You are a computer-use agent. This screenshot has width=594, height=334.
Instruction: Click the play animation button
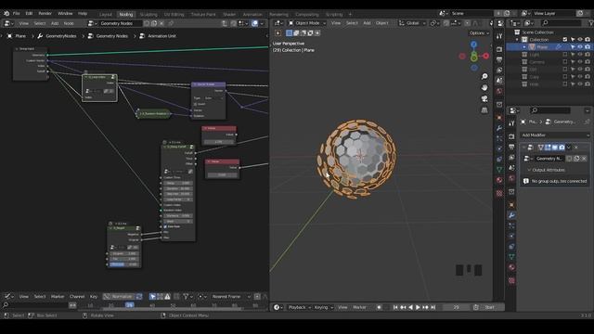point(418,307)
